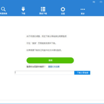Click the line 可在“搜索”页面搜索资源并下载。
Image resolution: width=104 pixels, height=104 pixels.
tap(41, 43)
